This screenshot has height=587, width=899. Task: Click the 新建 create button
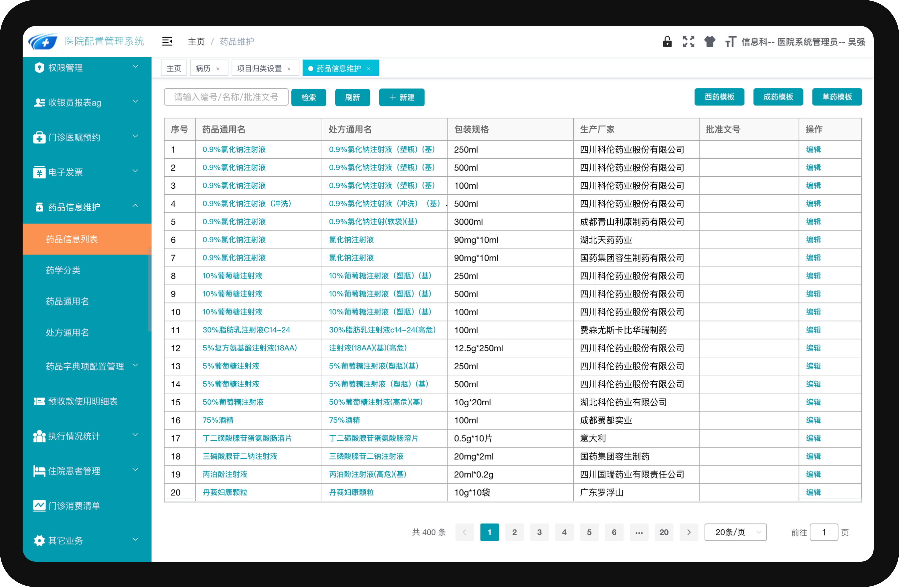click(x=402, y=98)
